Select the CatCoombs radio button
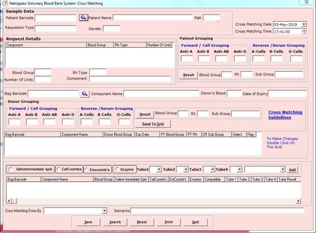This screenshot has width=316, height=233. pyautogui.click(x=58, y=169)
